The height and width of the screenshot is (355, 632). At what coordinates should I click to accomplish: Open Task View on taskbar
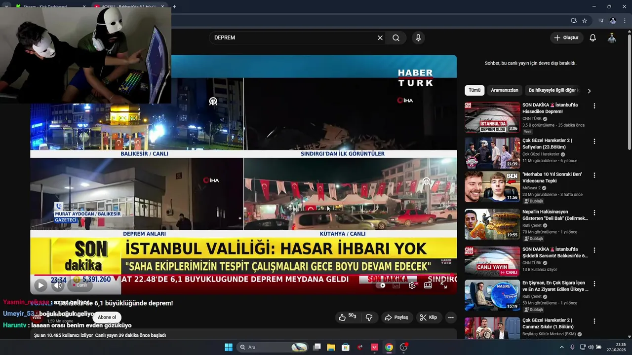click(x=317, y=347)
